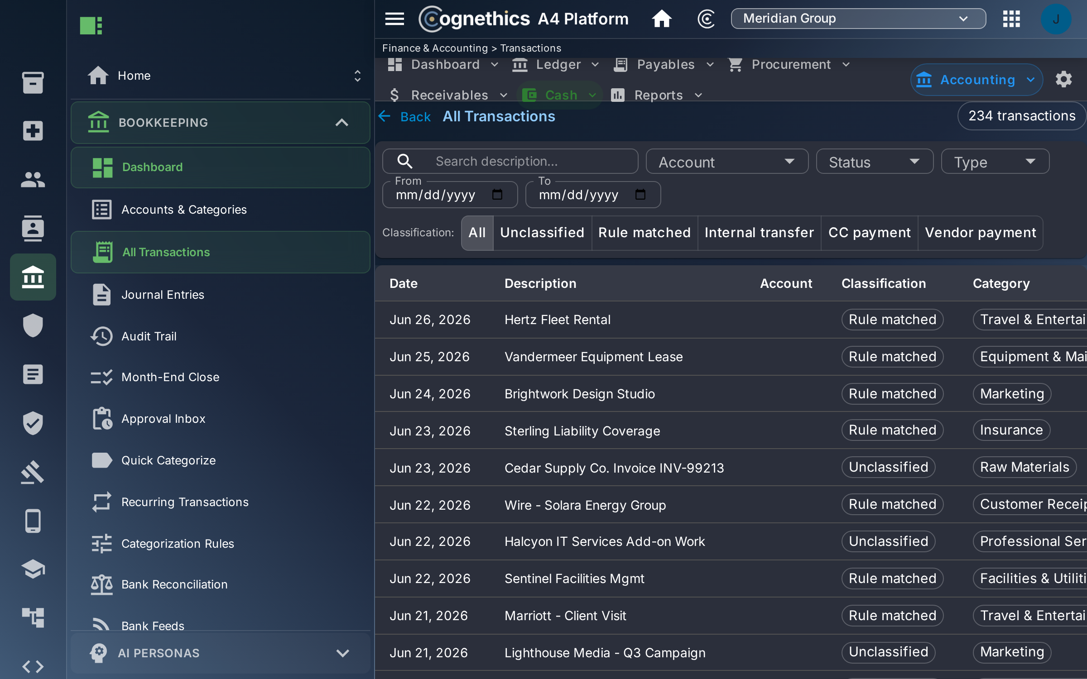
Task: Click the archive box rail icon
Action: pyautogui.click(x=33, y=82)
